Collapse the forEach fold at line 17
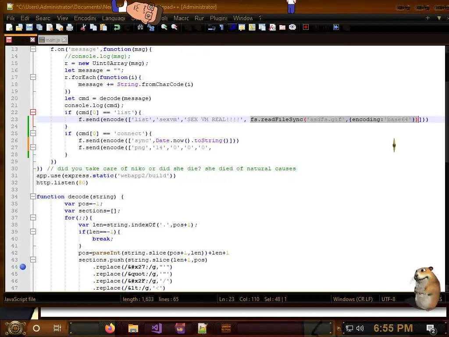 click(x=33, y=77)
